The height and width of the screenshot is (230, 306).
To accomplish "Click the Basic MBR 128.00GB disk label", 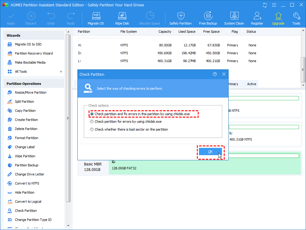I will 93,167.
